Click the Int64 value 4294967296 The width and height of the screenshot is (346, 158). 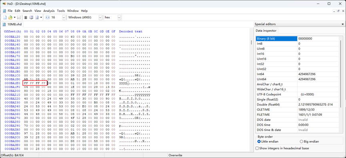pyautogui.click(x=307, y=74)
